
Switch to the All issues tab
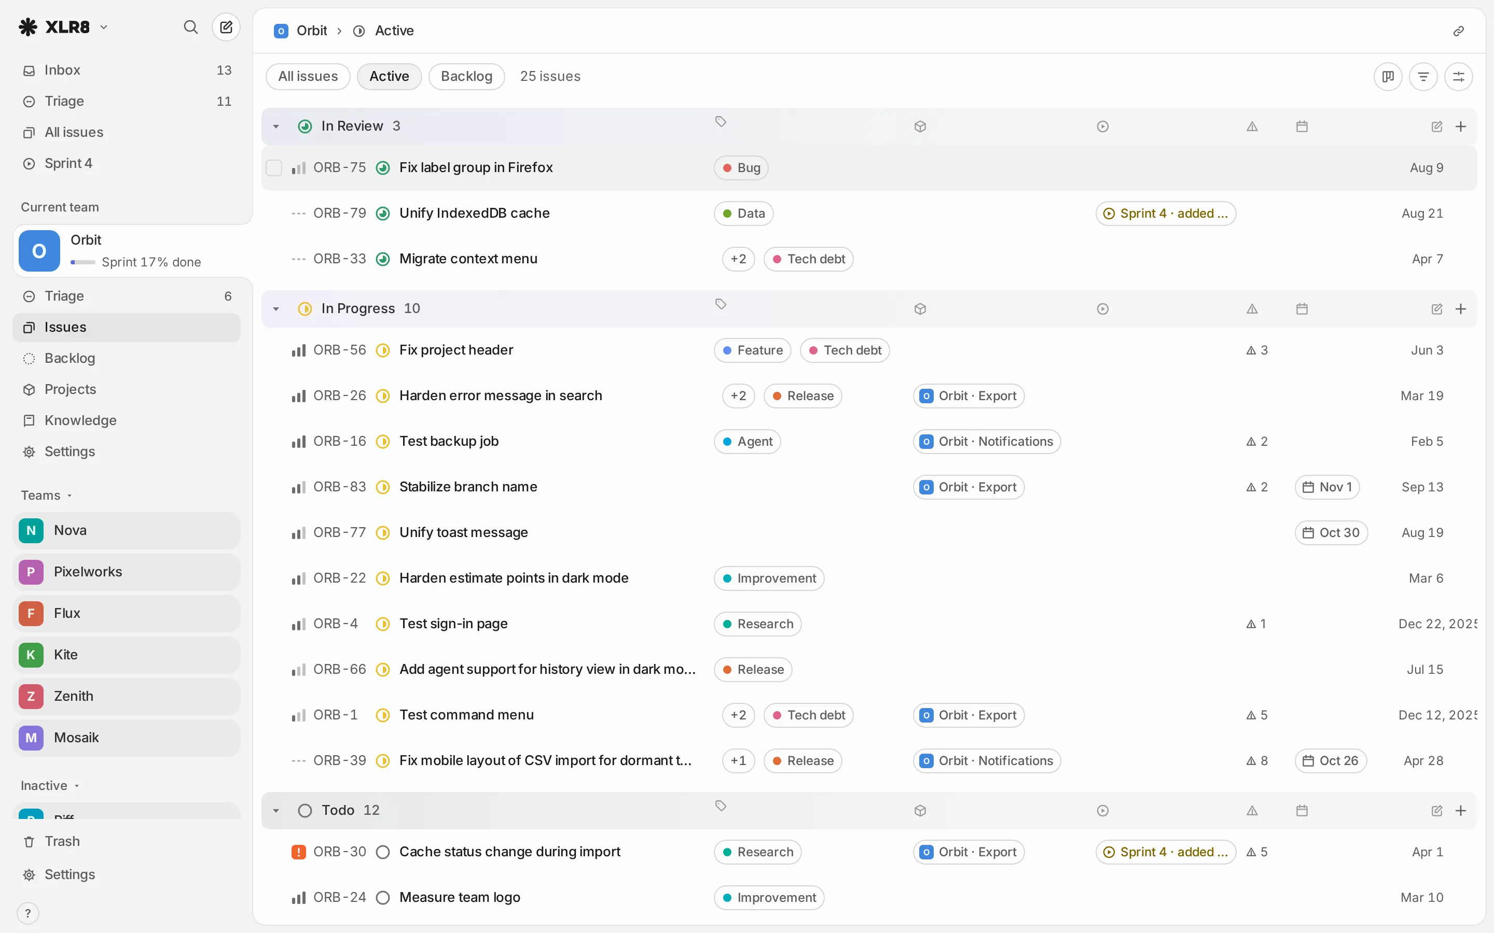[x=308, y=77]
